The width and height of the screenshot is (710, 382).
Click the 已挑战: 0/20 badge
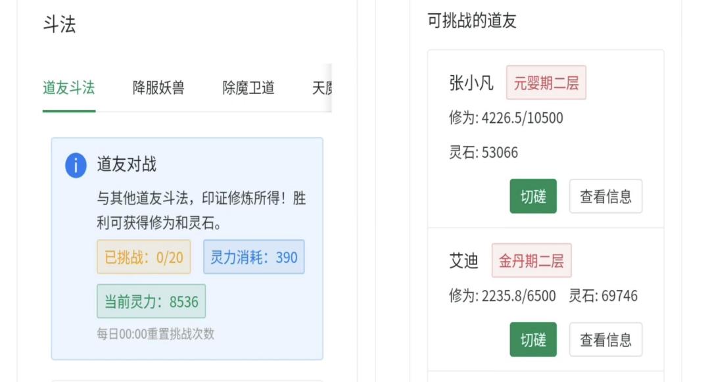[x=143, y=257]
